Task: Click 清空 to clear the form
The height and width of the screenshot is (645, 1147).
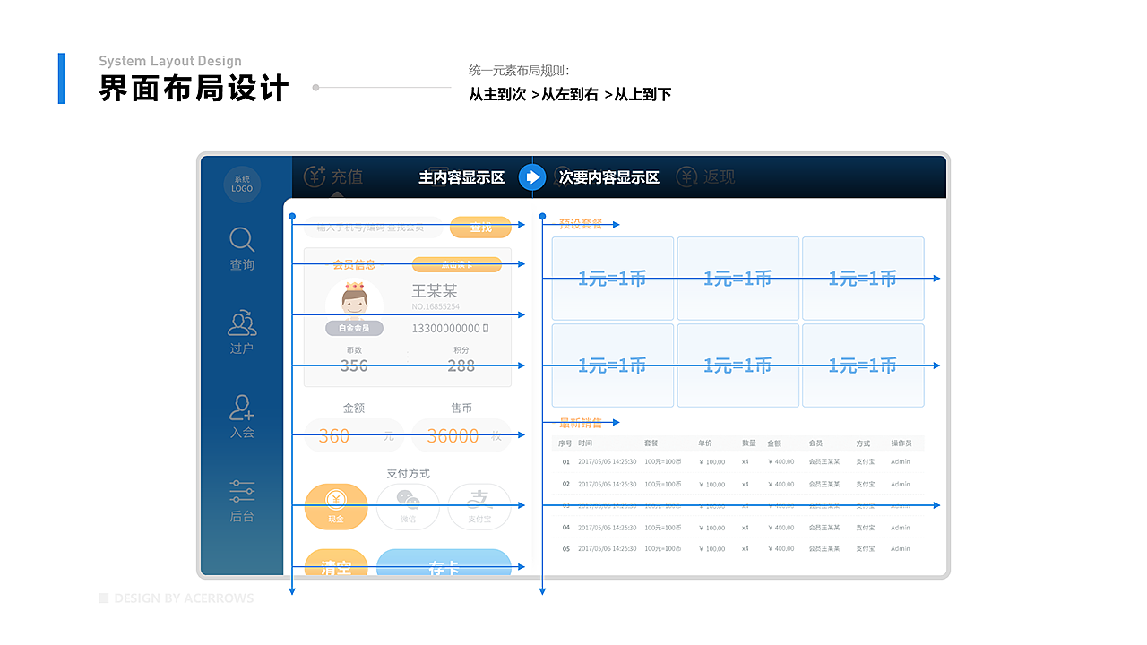Action: pyautogui.click(x=336, y=563)
